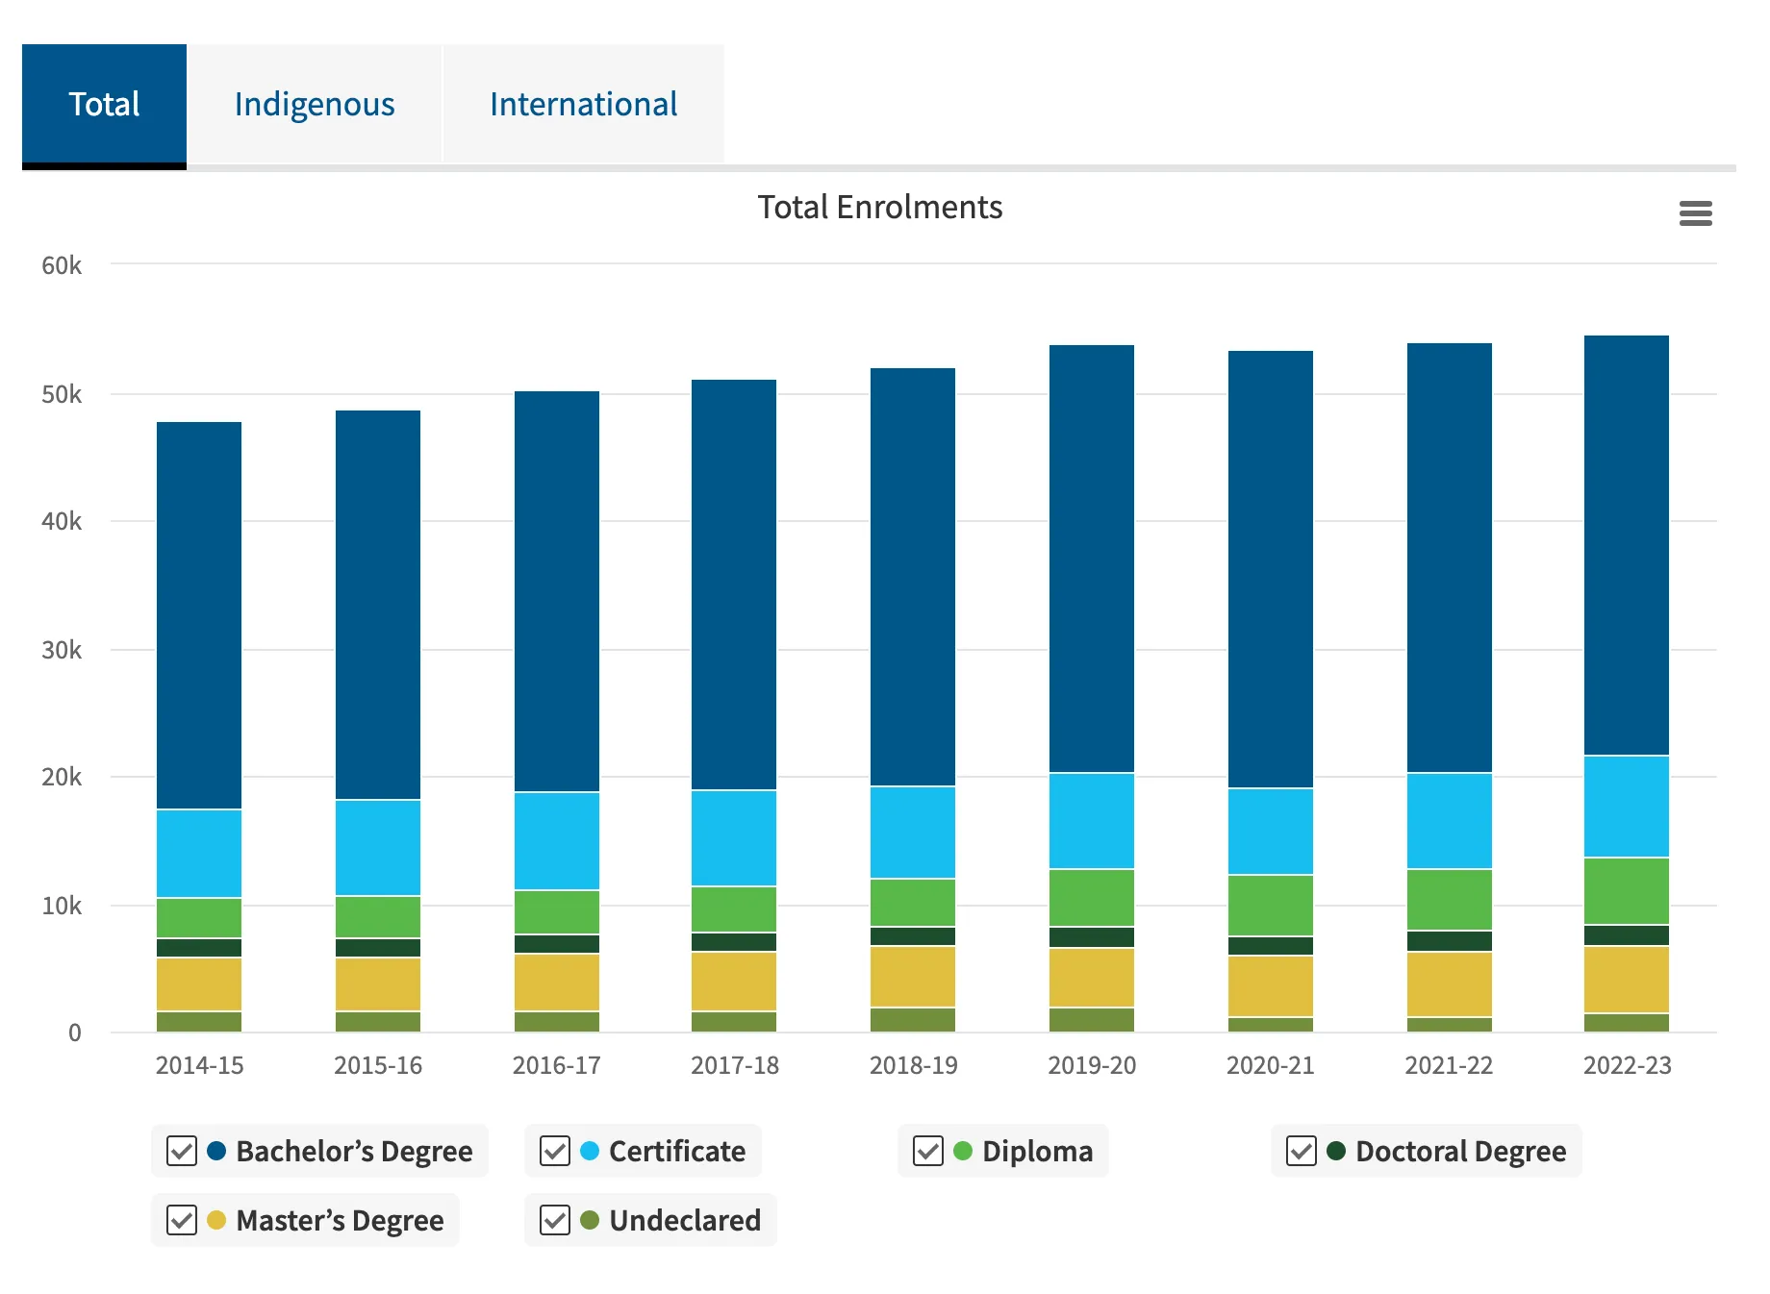Viewport: 1770px width, 1294px height.
Task: Switch to the Indigenous tab
Action: 315,104
